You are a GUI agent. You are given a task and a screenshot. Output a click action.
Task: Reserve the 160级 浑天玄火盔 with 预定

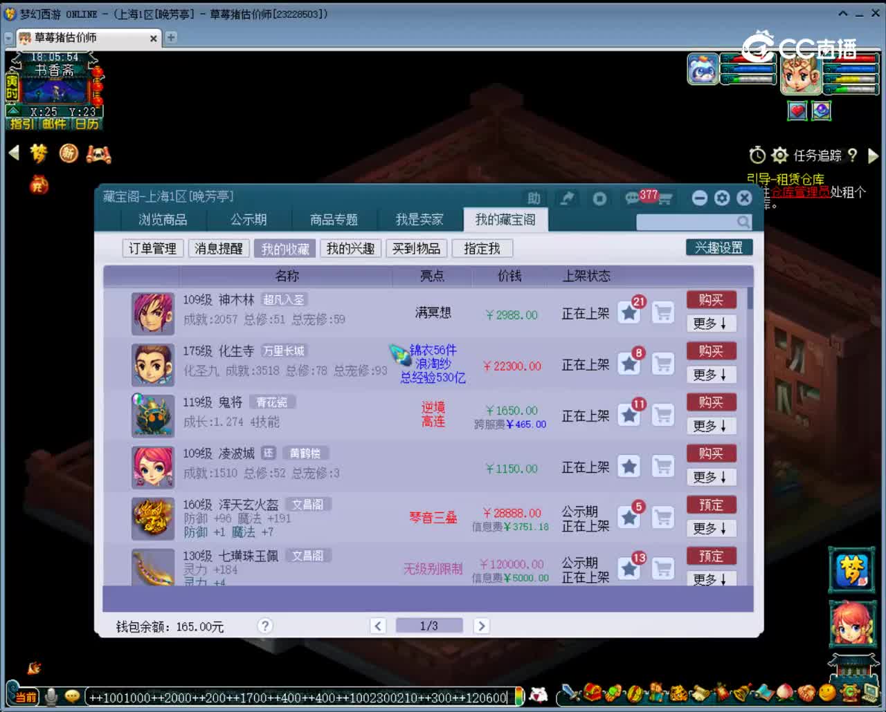[x=711, y=505]
